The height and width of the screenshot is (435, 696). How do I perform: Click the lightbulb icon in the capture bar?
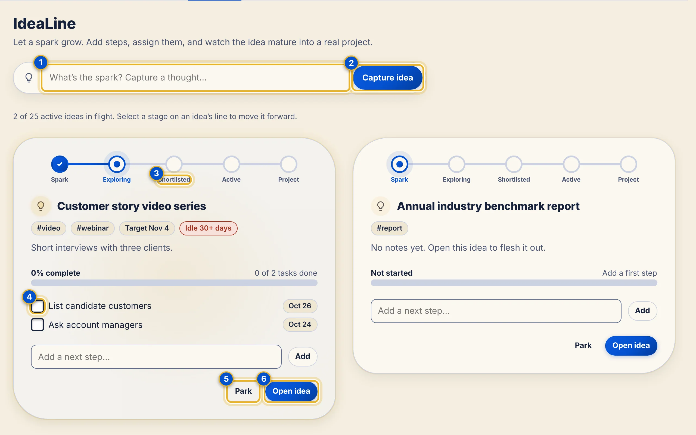pos(29,78)
